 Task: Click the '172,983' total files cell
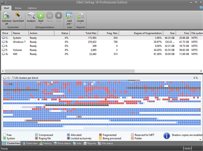[92, 38]
